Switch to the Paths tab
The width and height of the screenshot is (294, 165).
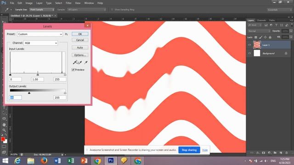272,20
